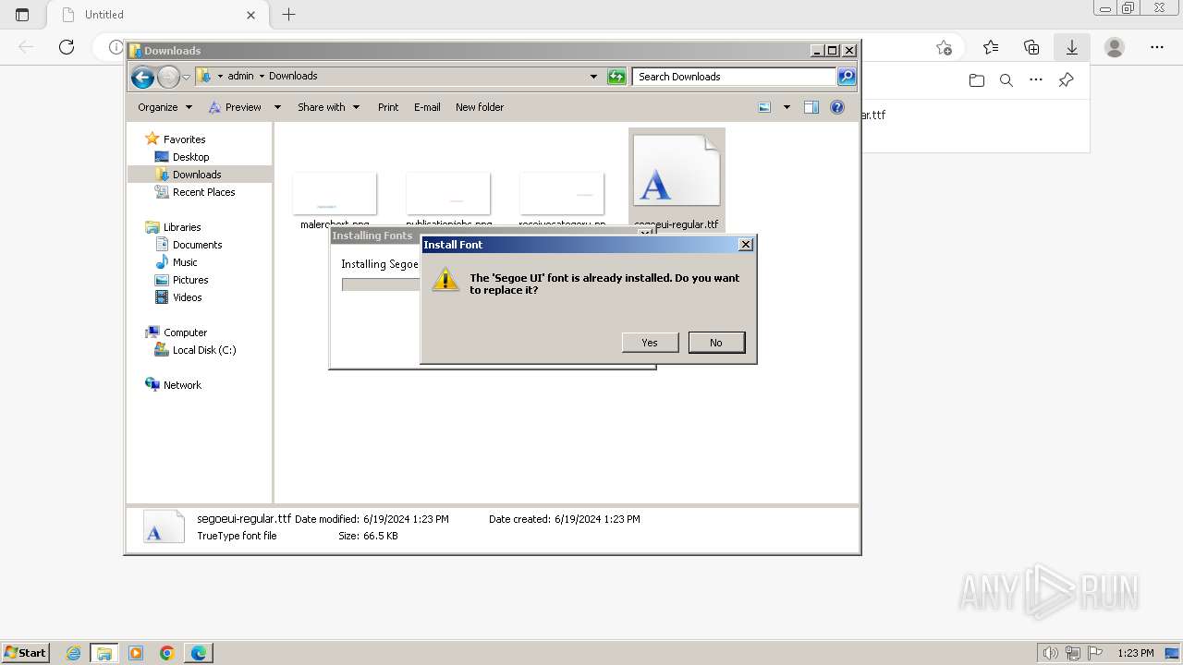
Task: Click the green Refresh icon in Explorer
Action: [x=616, y=77]
